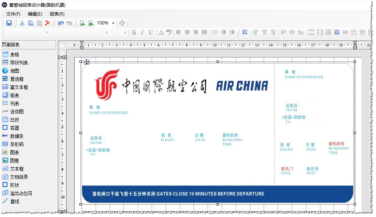This screenshot has height=217, width=376.
Task: Click the move handle of selected container
Action: tap(86, 62)
